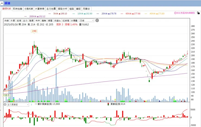
Task: Open the 個股分析 tab
Action: click(62, 9)
